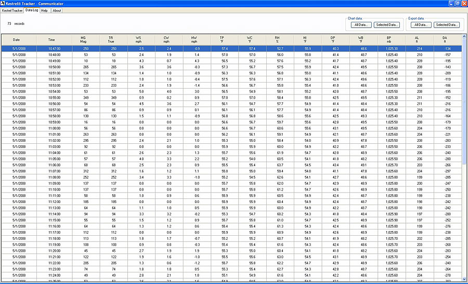
Task: Click the AL ft column header
Action: click(420, 39)
